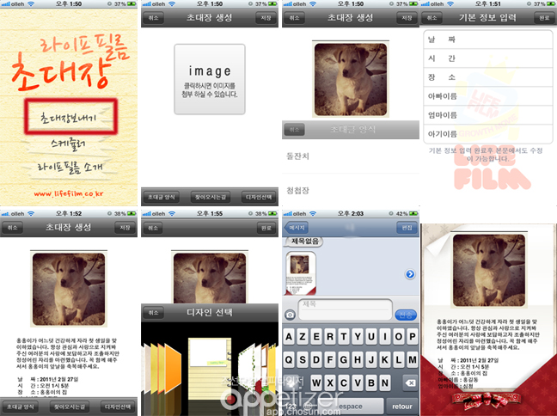557x416 pixels.
Task: Tap 취소 on the 기본 정보 입력 screen
Action: [432, 18]
